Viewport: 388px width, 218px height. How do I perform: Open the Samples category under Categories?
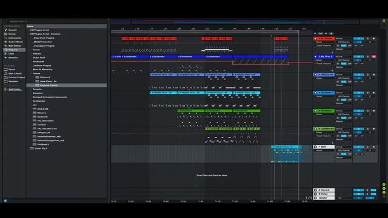pos(13,58)
